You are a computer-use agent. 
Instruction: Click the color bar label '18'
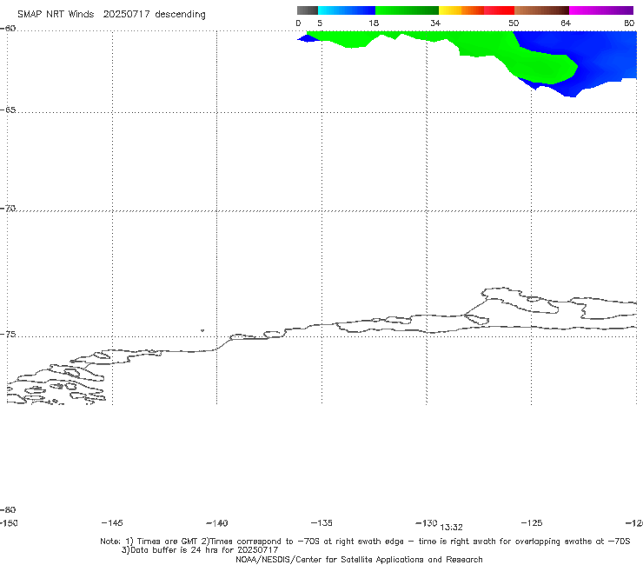[x=374, y=23]
